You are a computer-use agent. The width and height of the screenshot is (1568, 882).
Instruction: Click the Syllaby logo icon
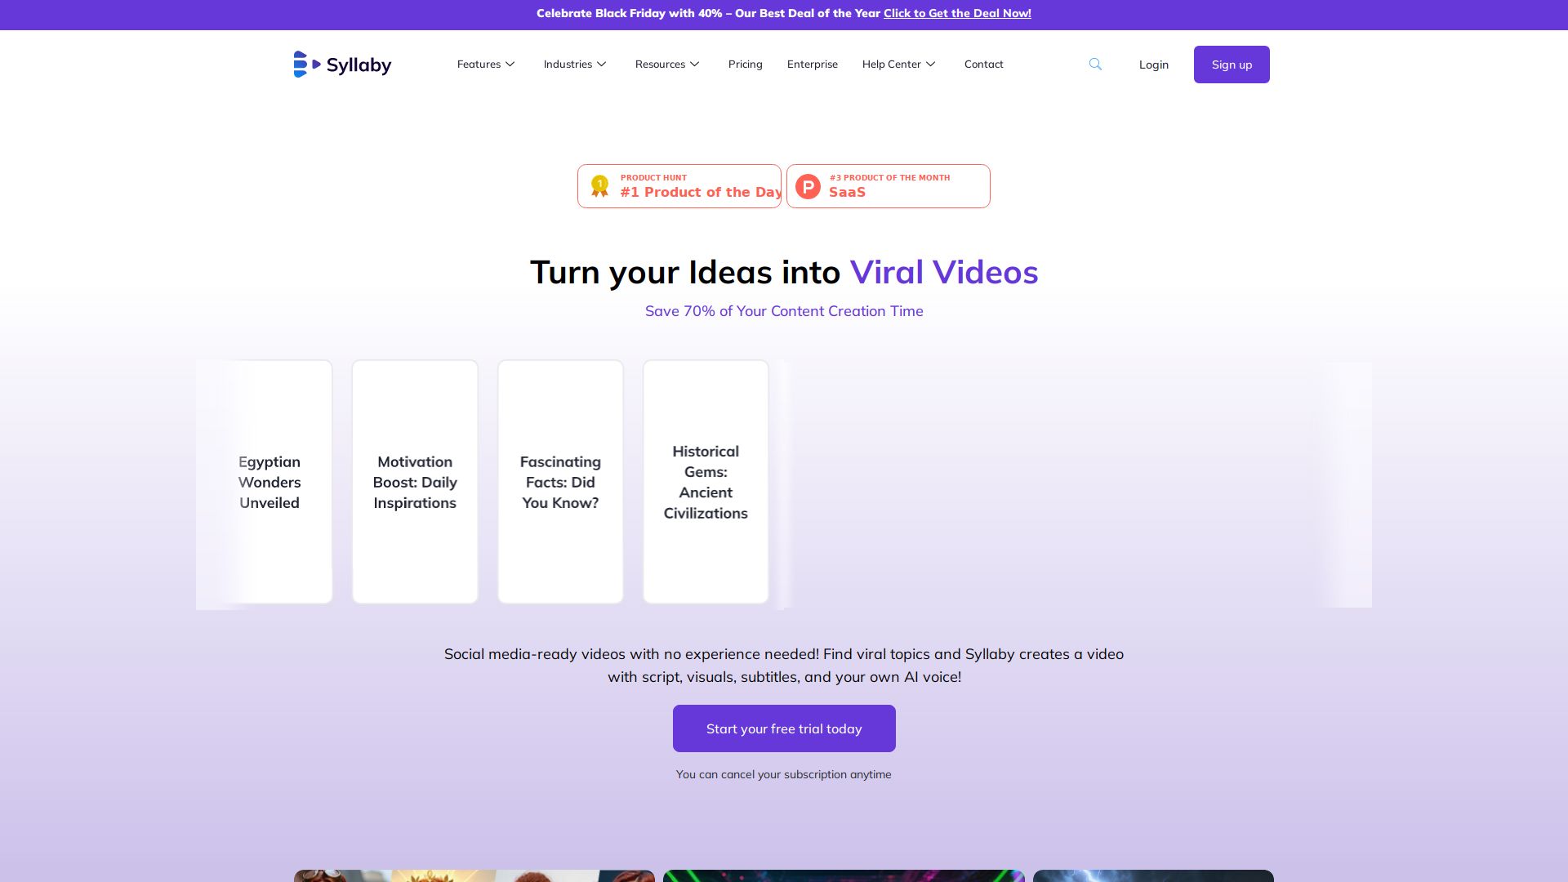pos(306,64)
